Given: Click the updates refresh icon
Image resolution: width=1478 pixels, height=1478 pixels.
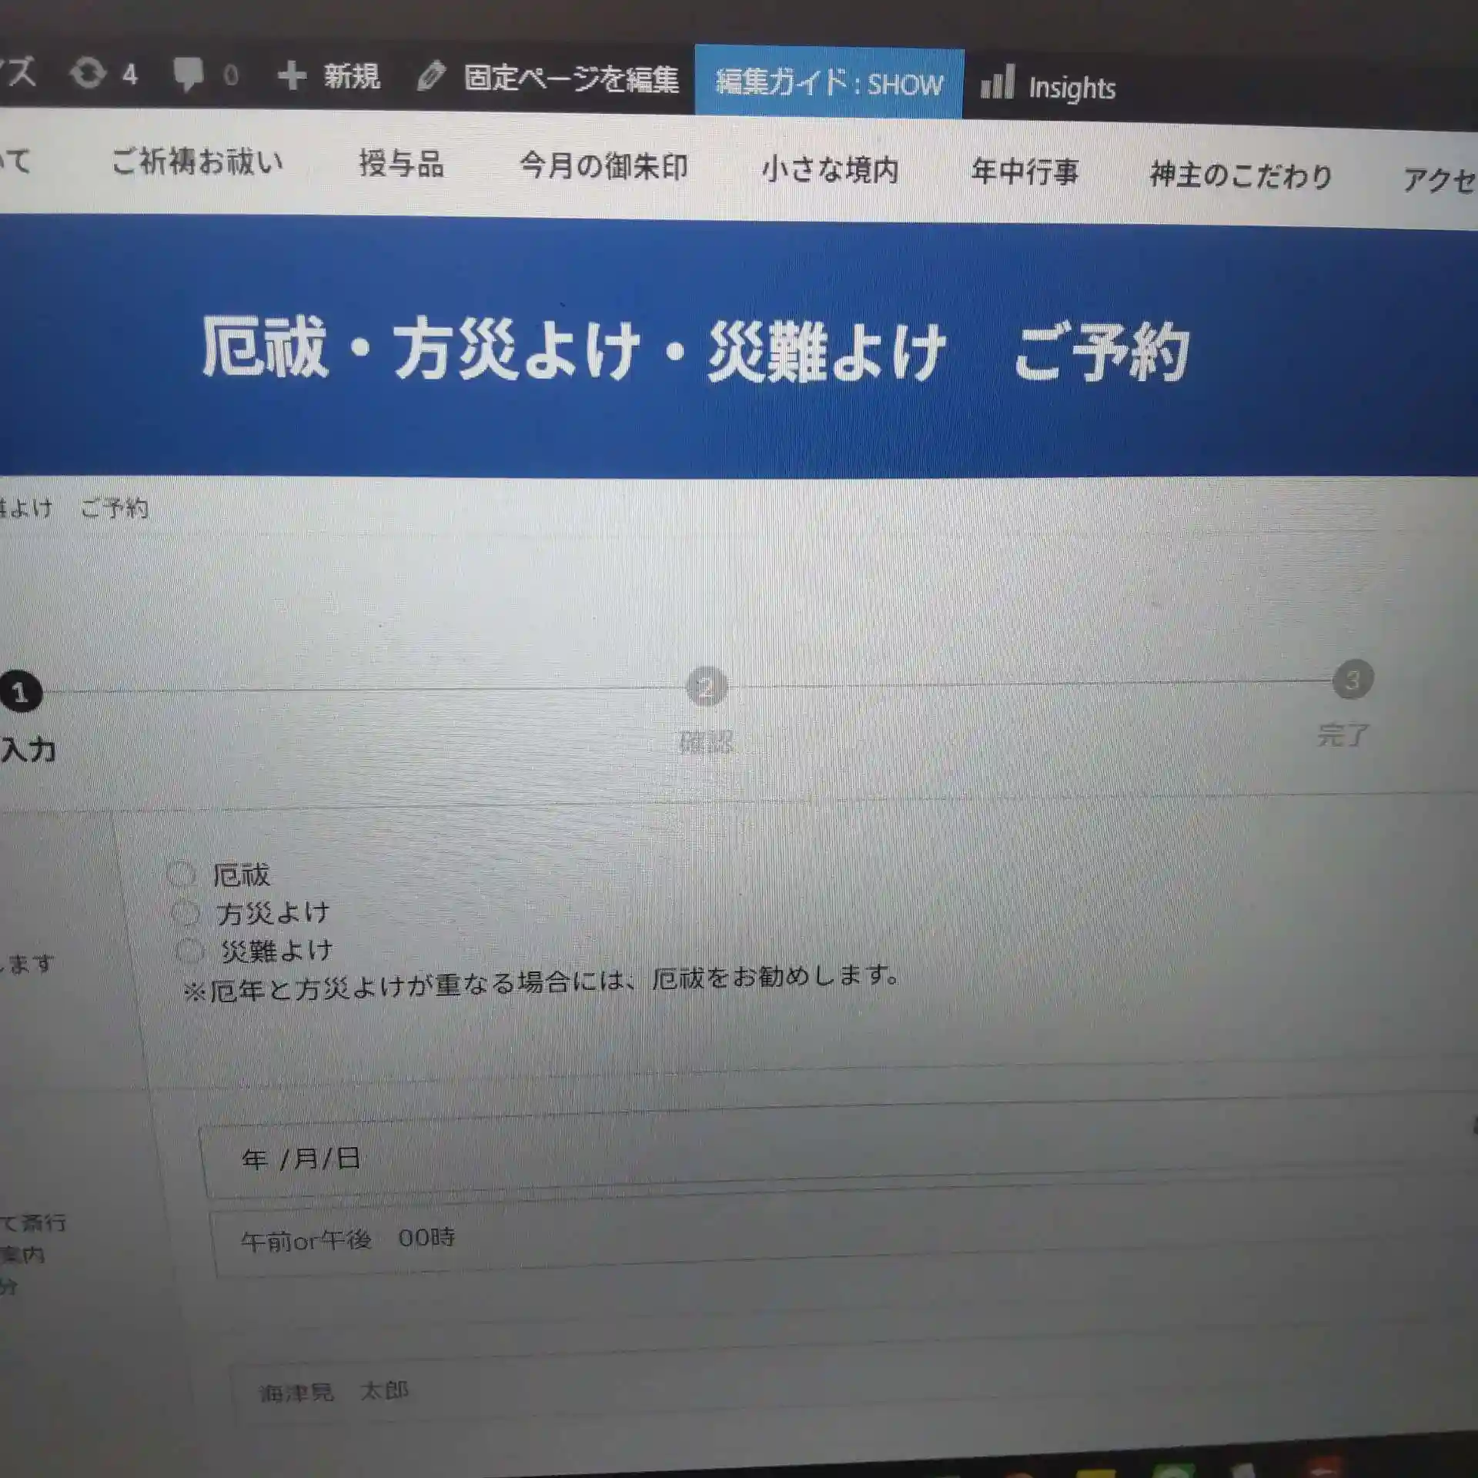Looking at the screenshot, I should coord(88,74).
